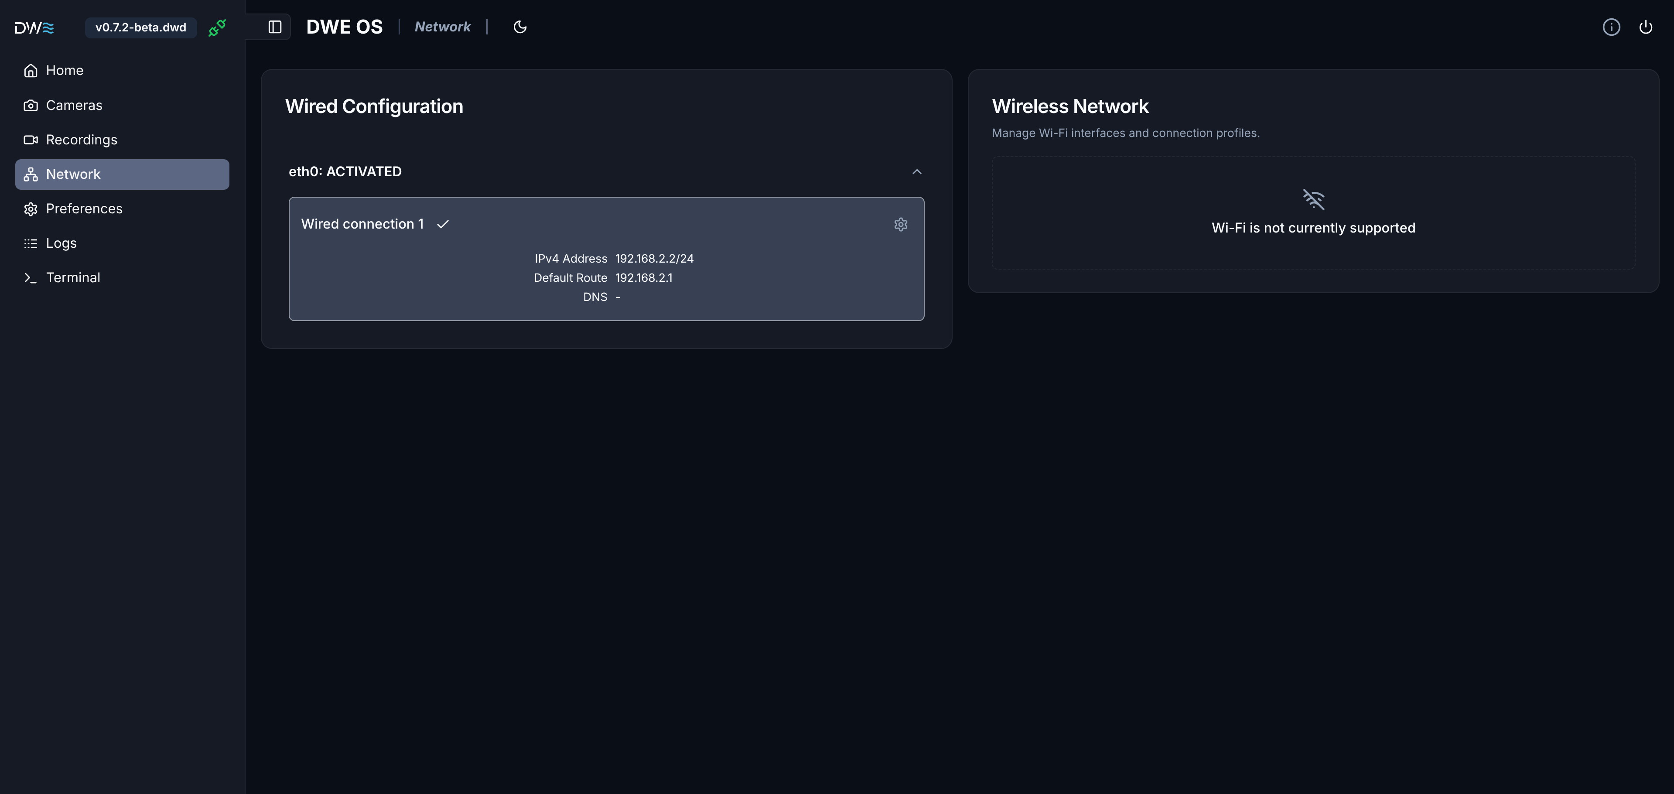
Task: Click the Wi-Fi off icon
Action: click(x=1313, y=199)
